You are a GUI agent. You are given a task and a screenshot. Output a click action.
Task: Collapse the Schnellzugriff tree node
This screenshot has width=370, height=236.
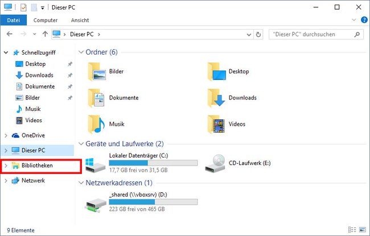click(6, 52)
